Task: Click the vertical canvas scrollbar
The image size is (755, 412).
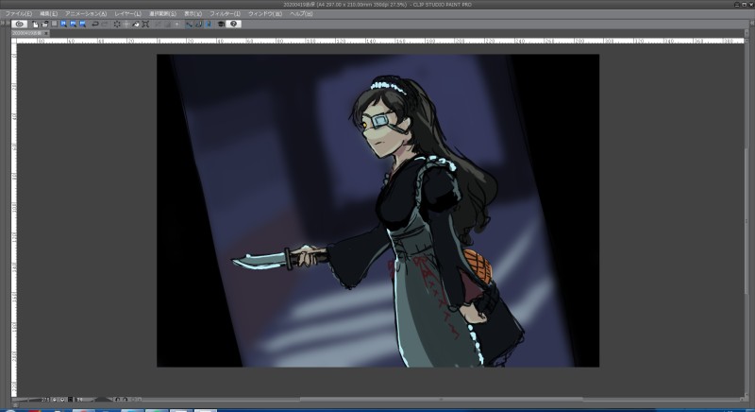Action: [747, 220]
